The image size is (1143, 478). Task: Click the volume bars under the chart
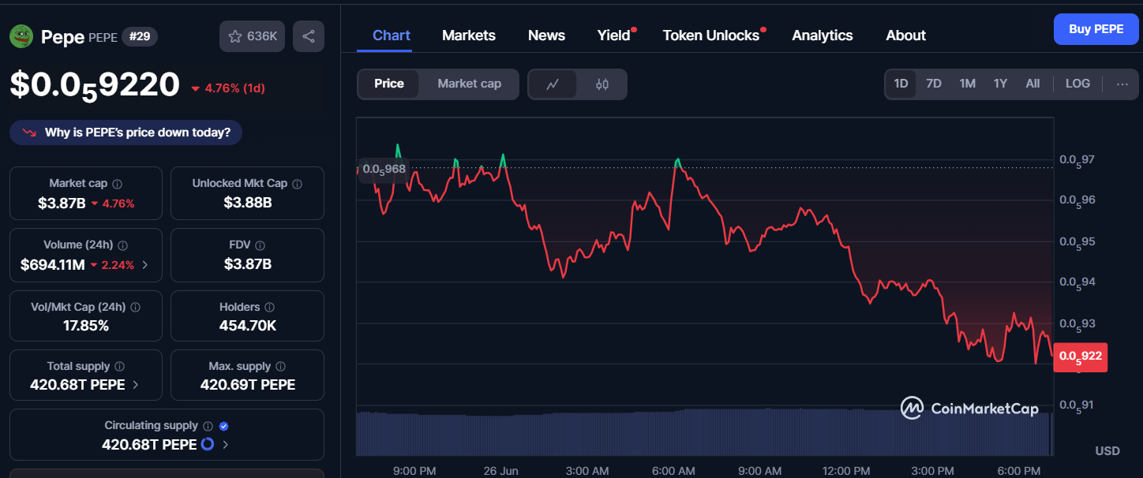[x=704, y=433]
